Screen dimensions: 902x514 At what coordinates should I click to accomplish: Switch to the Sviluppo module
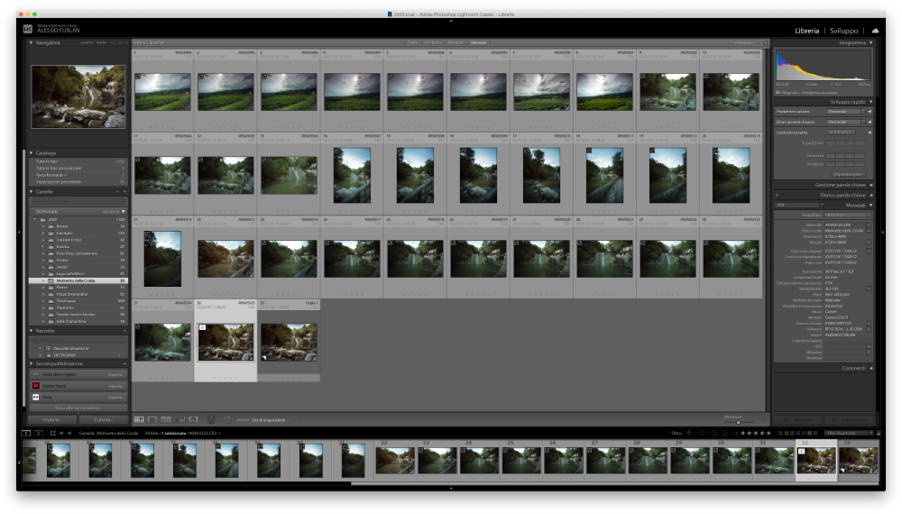(x=843, y=31)
